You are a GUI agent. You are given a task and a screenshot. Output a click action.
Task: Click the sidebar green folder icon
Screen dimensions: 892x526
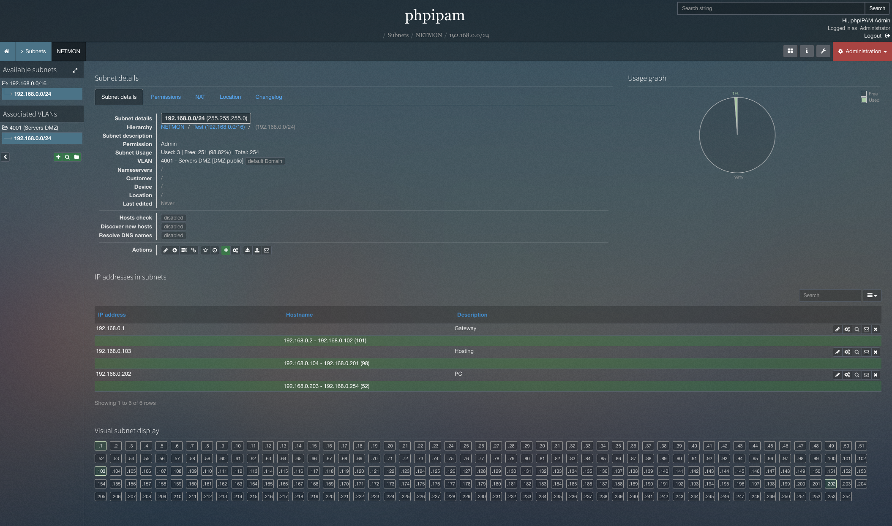76,157
